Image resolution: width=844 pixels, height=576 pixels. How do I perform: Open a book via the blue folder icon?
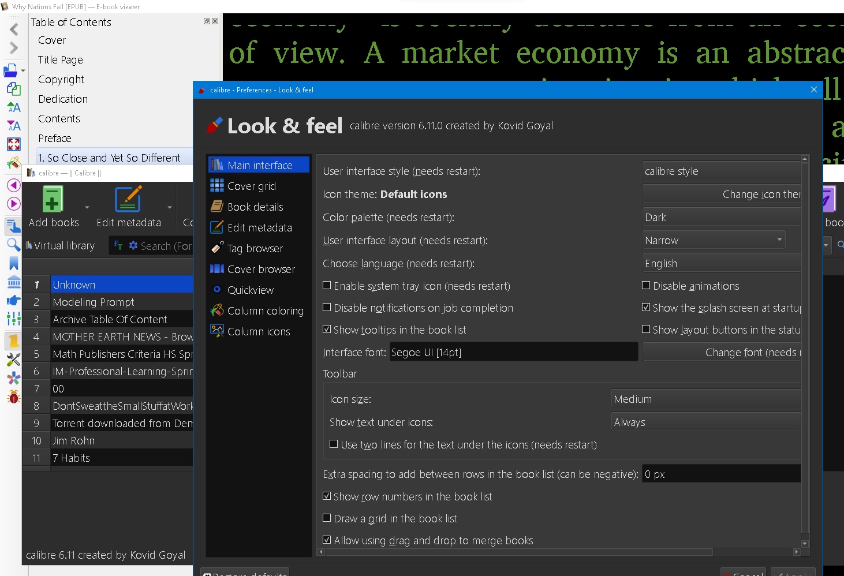tap(11, 70)
